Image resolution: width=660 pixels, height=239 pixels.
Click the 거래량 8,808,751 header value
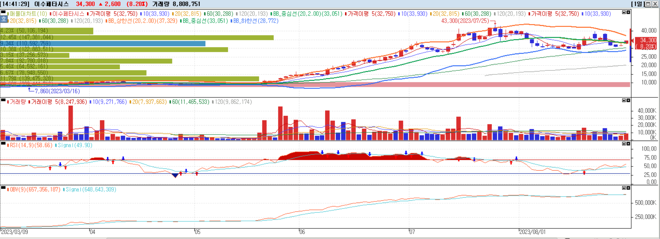[x=176, y=4]
